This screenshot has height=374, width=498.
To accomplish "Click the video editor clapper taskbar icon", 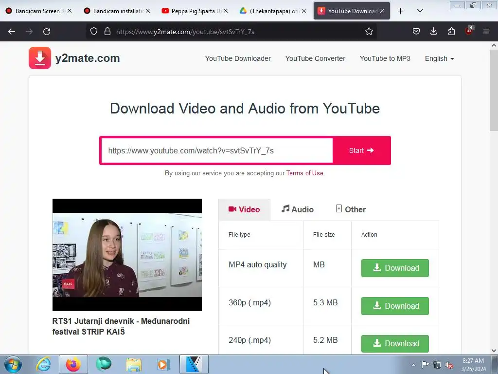I will [x=194, y=364].
